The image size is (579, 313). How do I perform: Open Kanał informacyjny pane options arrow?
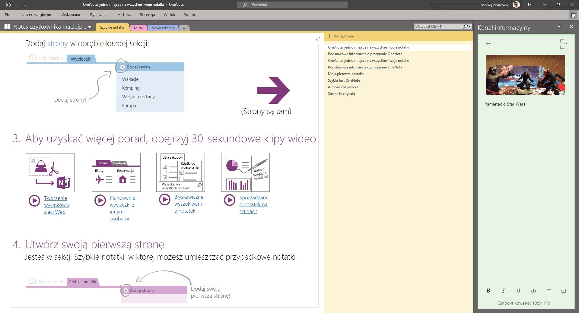point(559,27)
